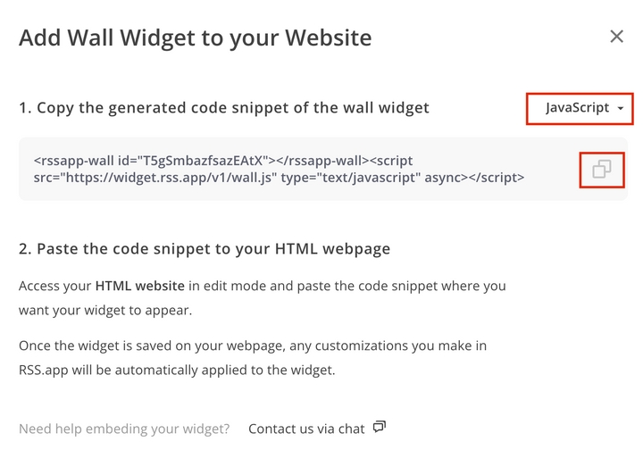Click the Access your sentence beginning

55,286
